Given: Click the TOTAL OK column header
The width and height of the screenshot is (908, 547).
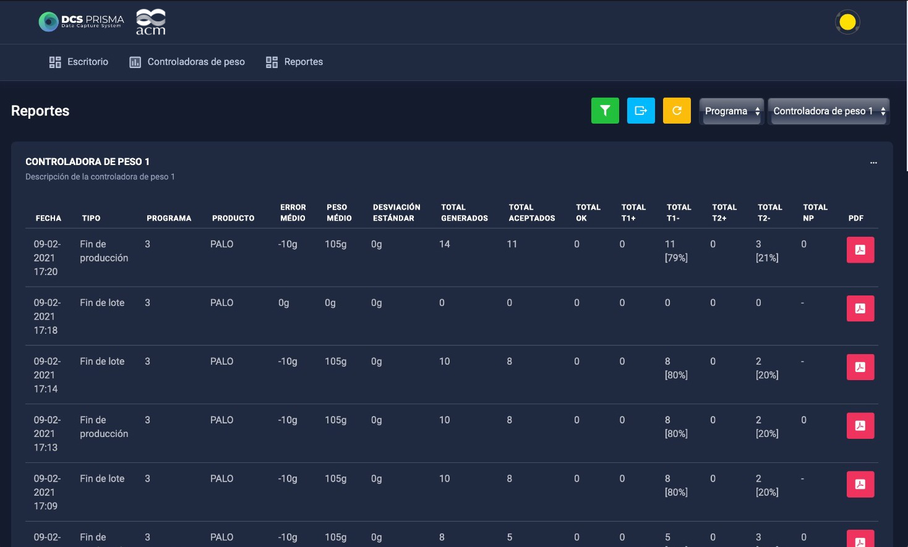Looking at the screenshot, I should tap(588, 213).
